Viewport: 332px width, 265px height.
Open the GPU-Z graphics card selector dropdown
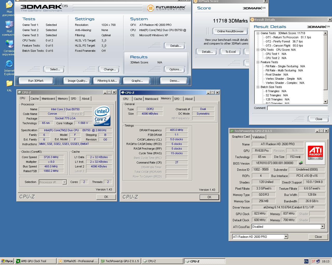(x=286, y=237)
